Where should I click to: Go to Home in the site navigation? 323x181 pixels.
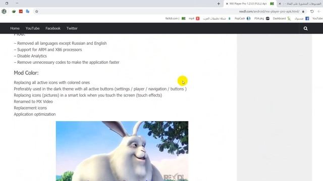tap(15, 28)
